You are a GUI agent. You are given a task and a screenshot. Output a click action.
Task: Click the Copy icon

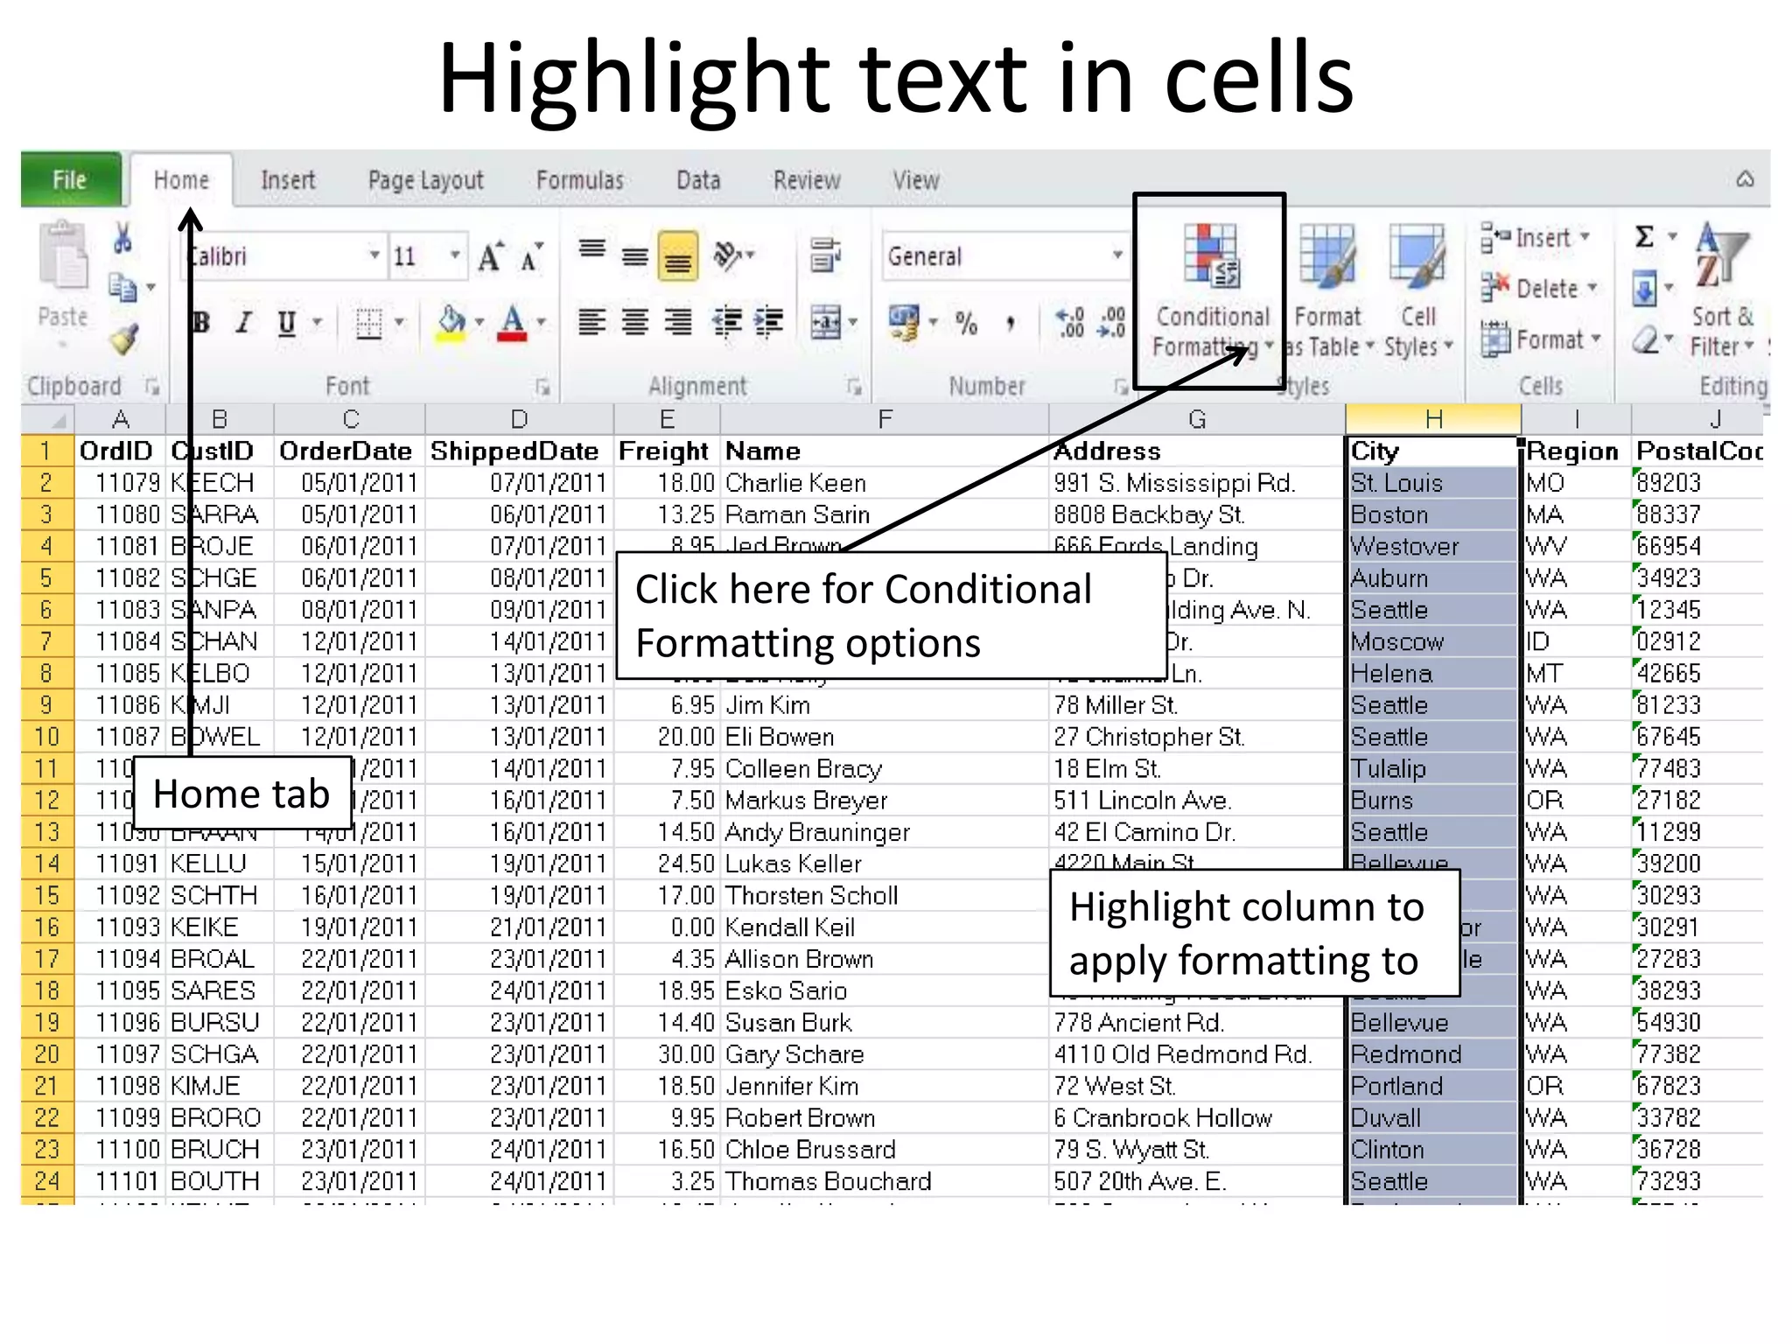click(x=122, y=288)
